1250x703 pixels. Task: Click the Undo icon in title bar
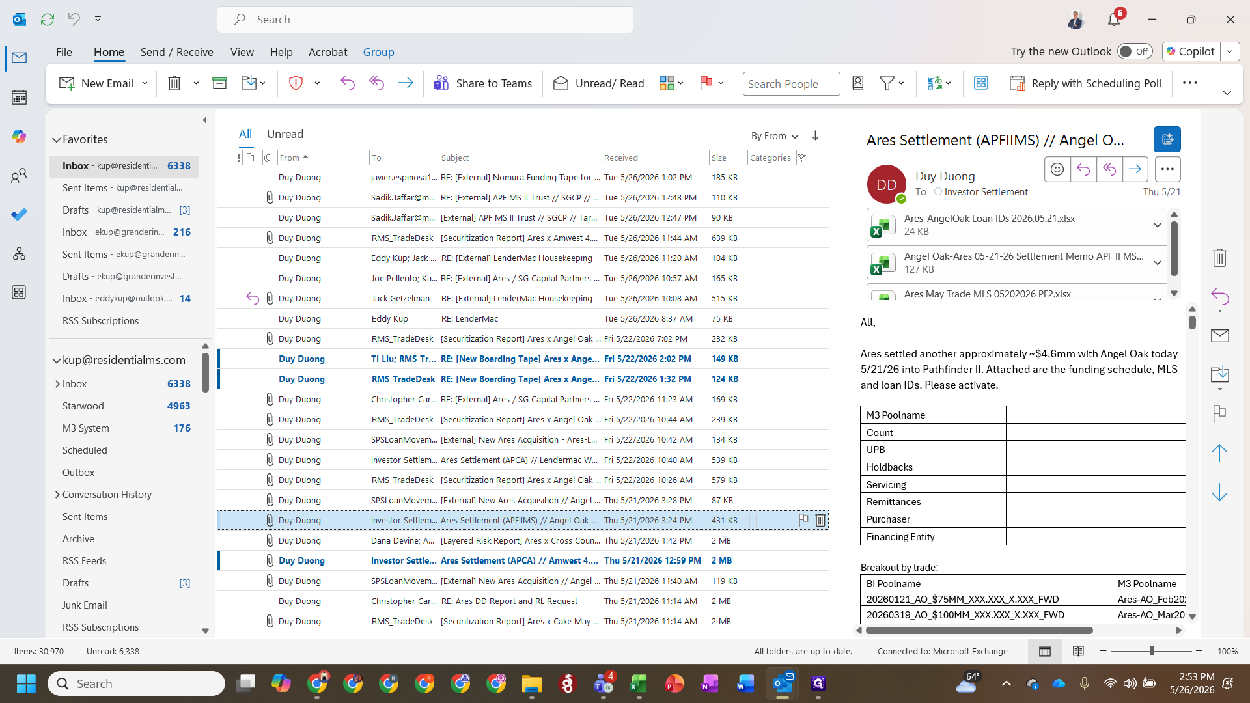[74, 19]
